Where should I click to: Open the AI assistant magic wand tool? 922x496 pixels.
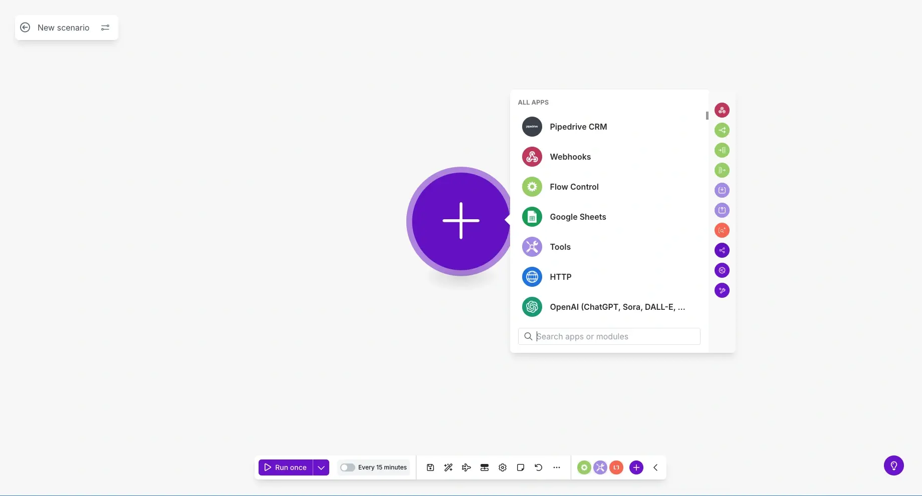(x=448, y=467)
